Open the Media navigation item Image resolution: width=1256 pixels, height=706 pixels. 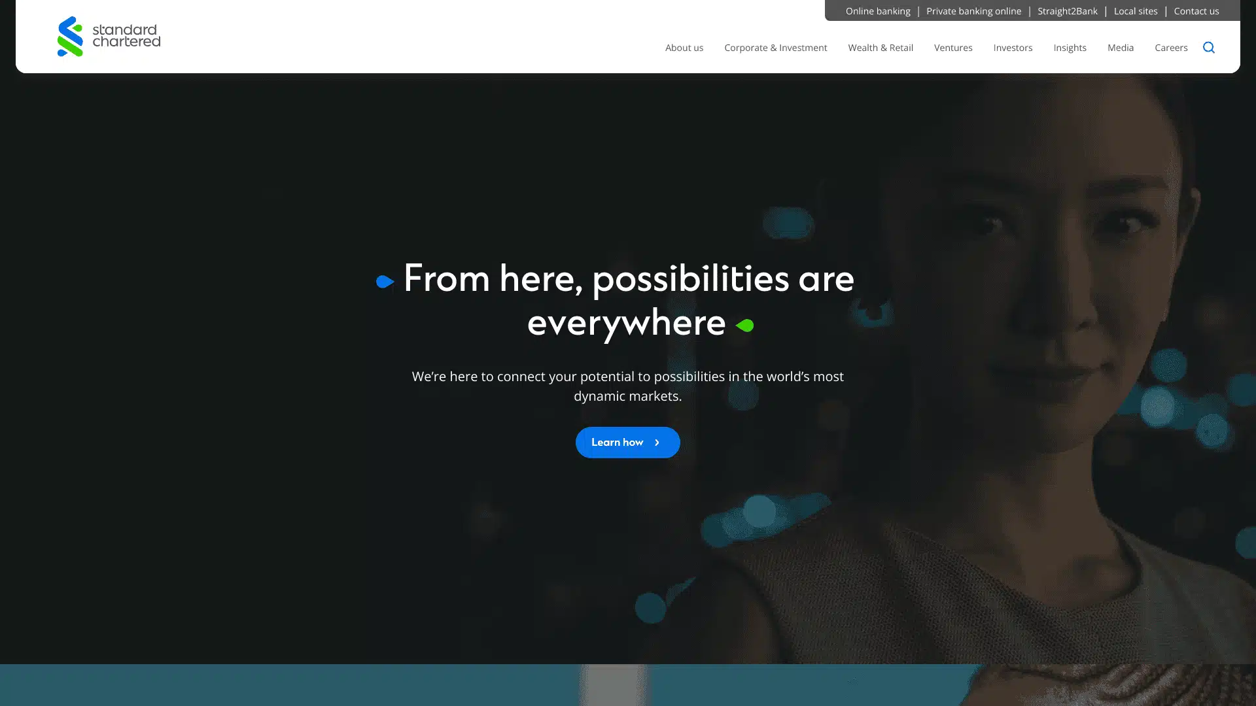1121,48
